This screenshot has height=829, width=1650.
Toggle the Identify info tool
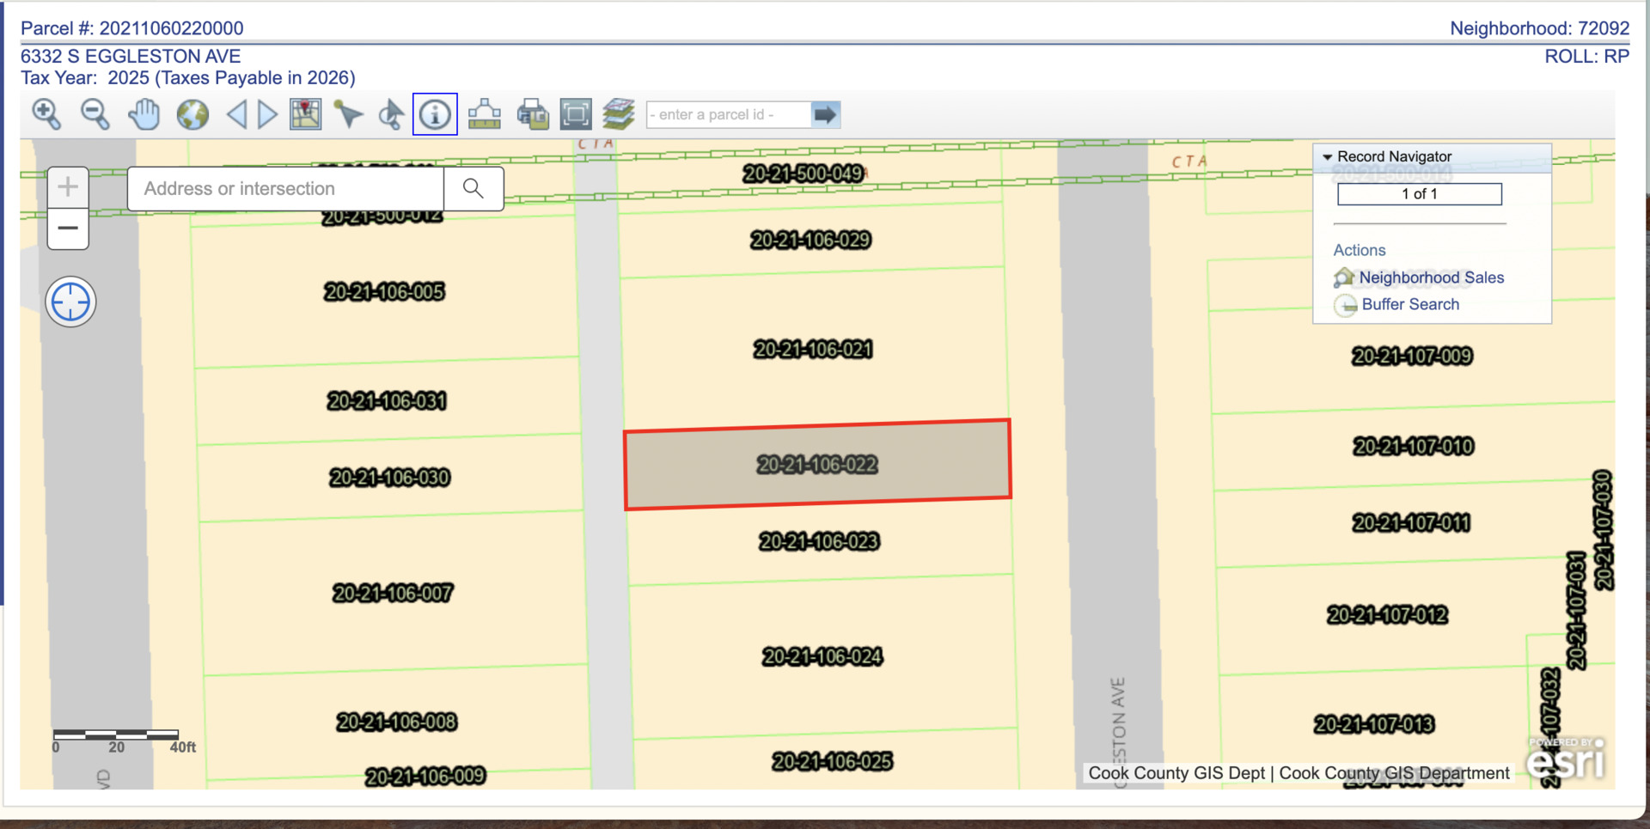[x=435, y=114]
